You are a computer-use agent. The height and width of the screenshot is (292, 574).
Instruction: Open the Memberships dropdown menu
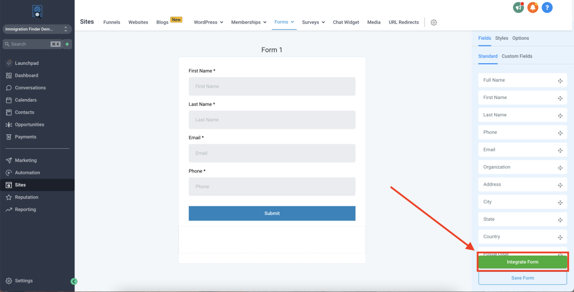pos(249,22)
